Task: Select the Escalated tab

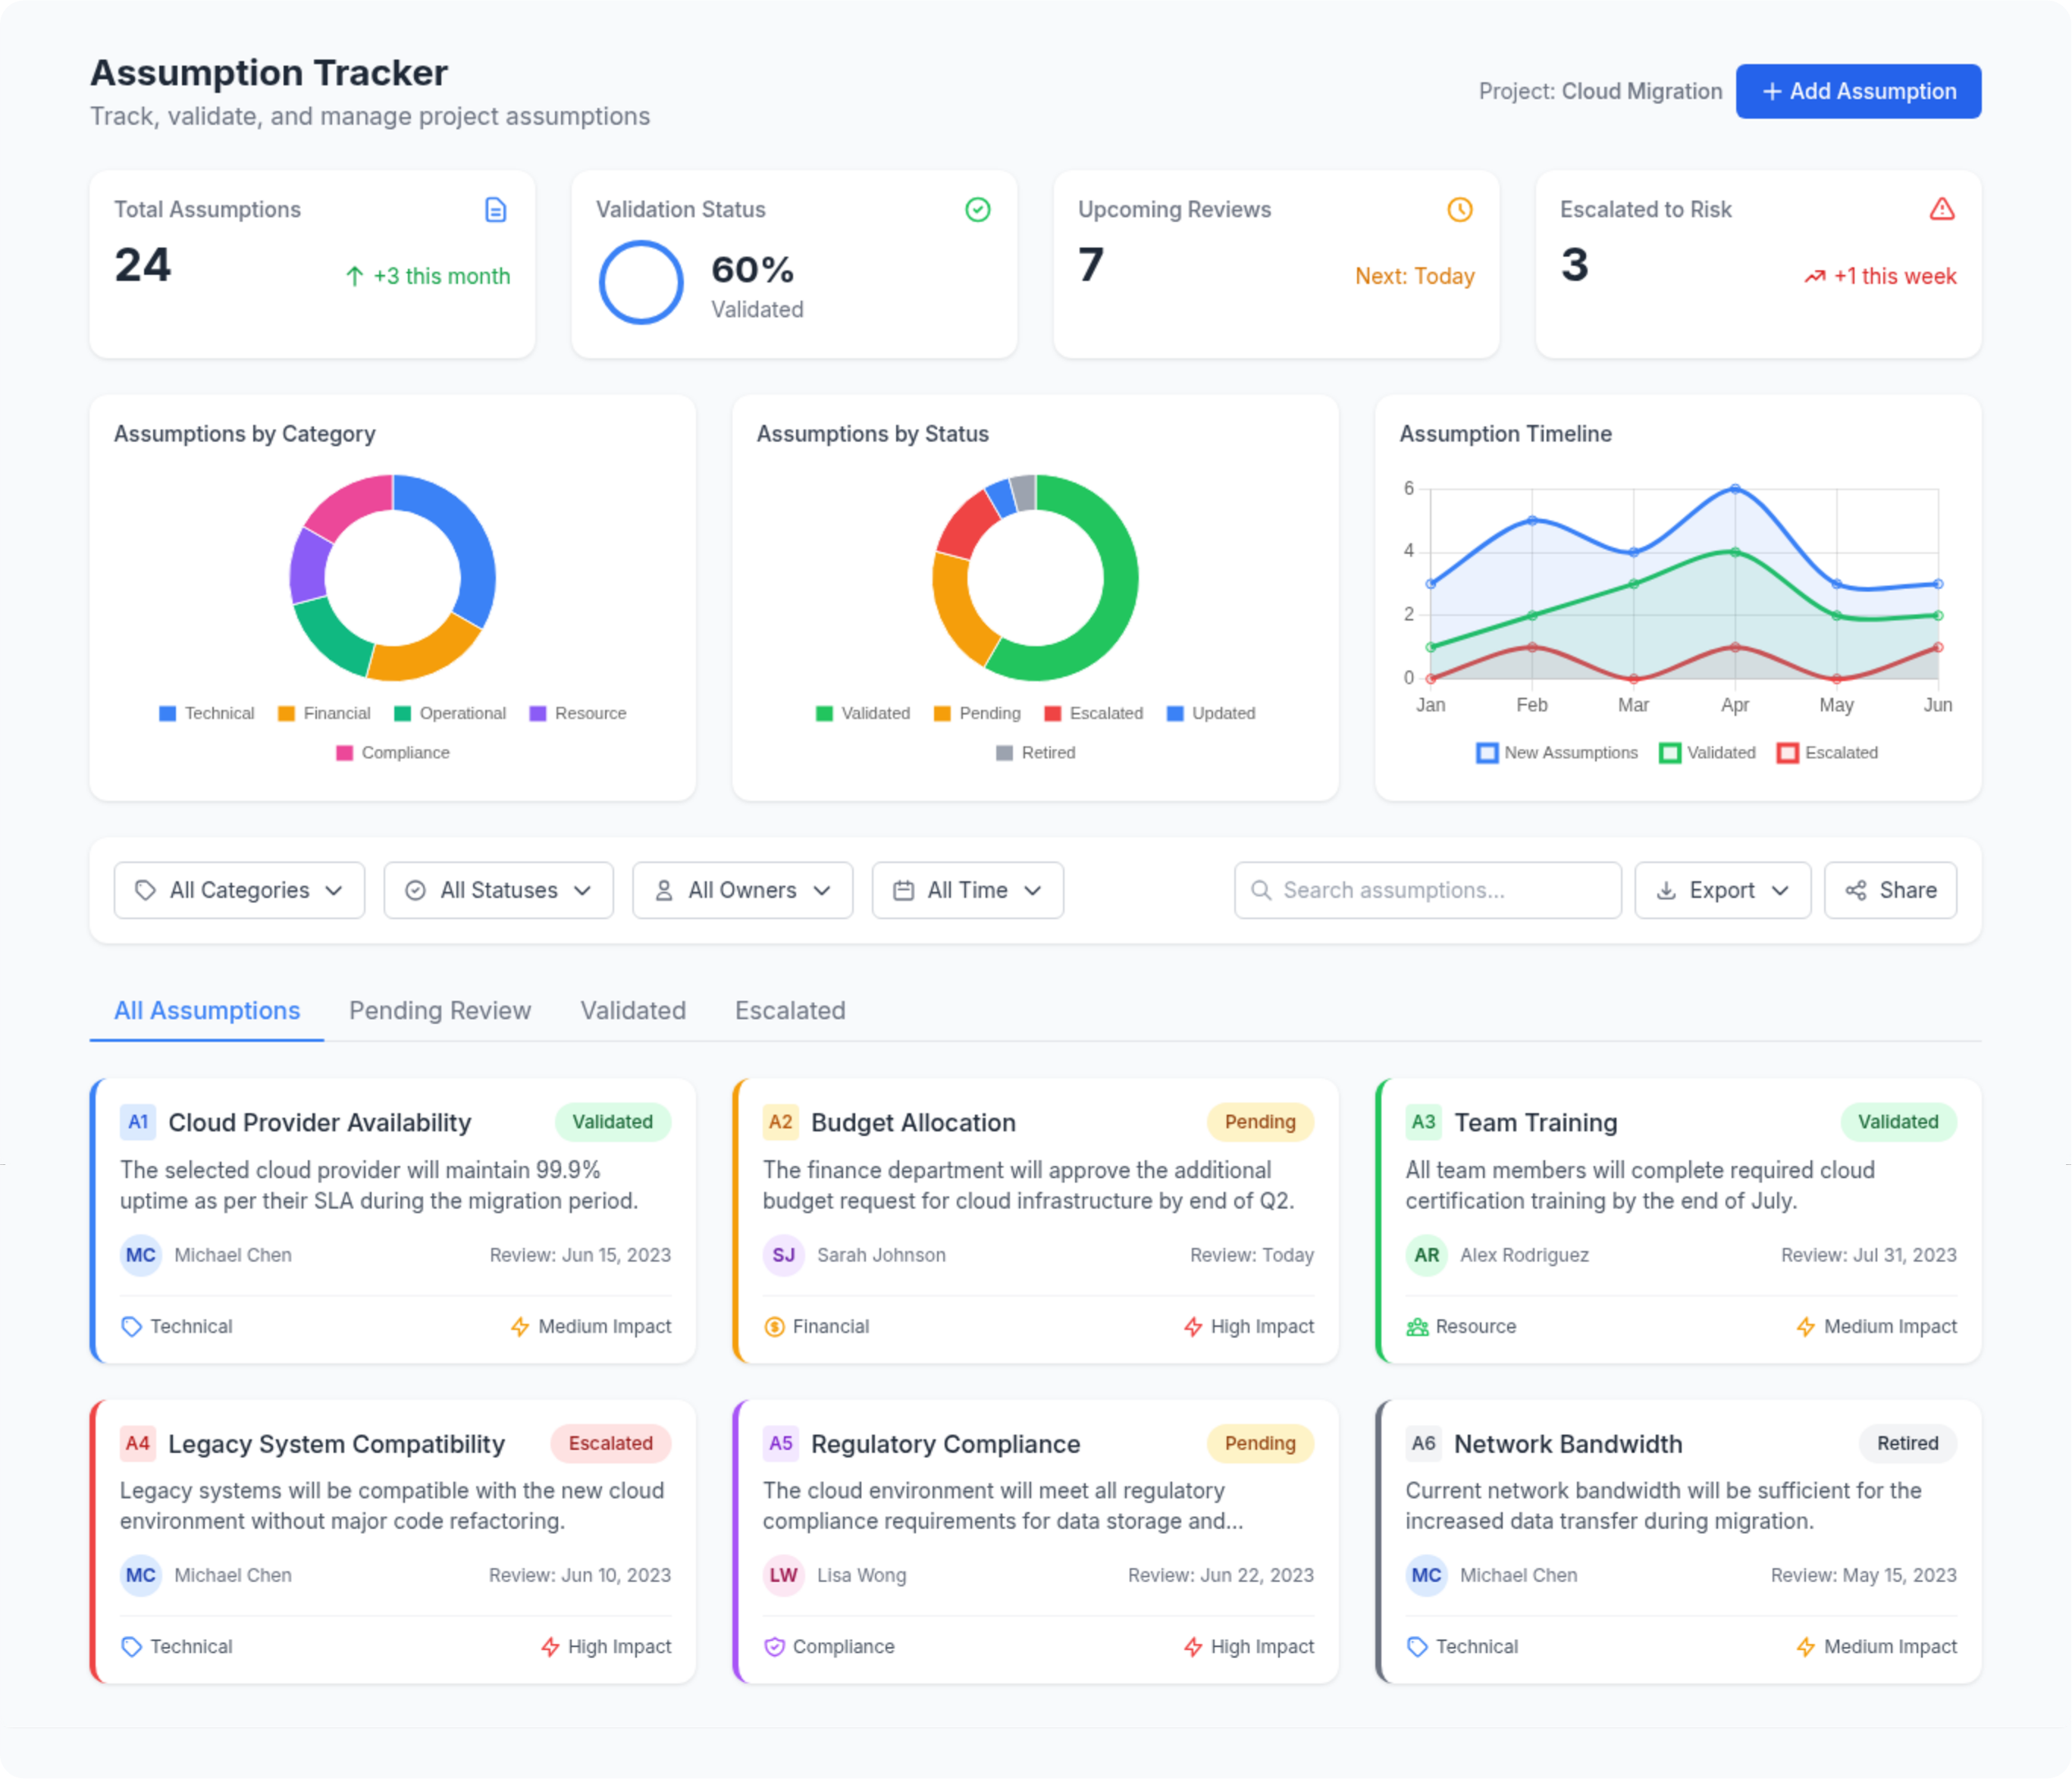Action: click(790, 1011)
